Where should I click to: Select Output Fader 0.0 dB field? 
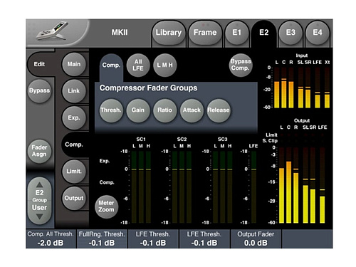256,239
